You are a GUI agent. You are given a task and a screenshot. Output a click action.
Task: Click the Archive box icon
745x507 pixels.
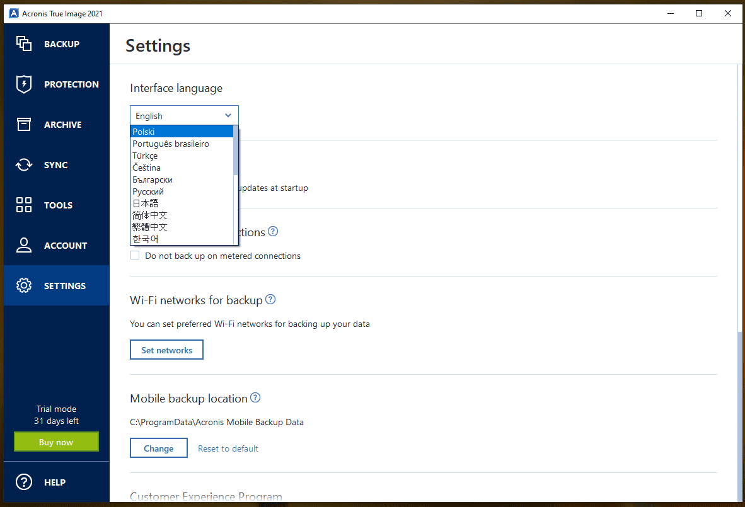[24, 124]
